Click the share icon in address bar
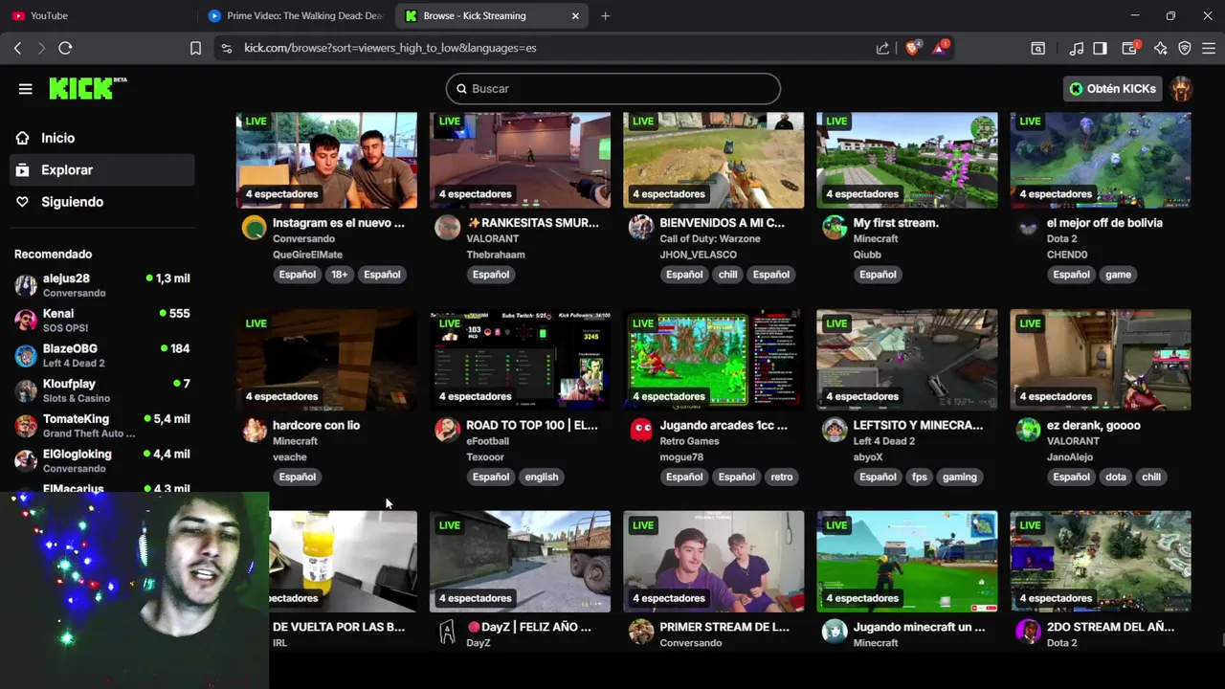1225x689 pixels. click(882, 48)
